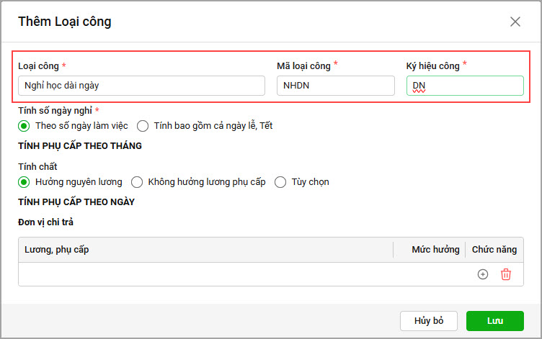
Task: Click the empty Lương, phụ cấp table cell
Action: pos(205,274)
